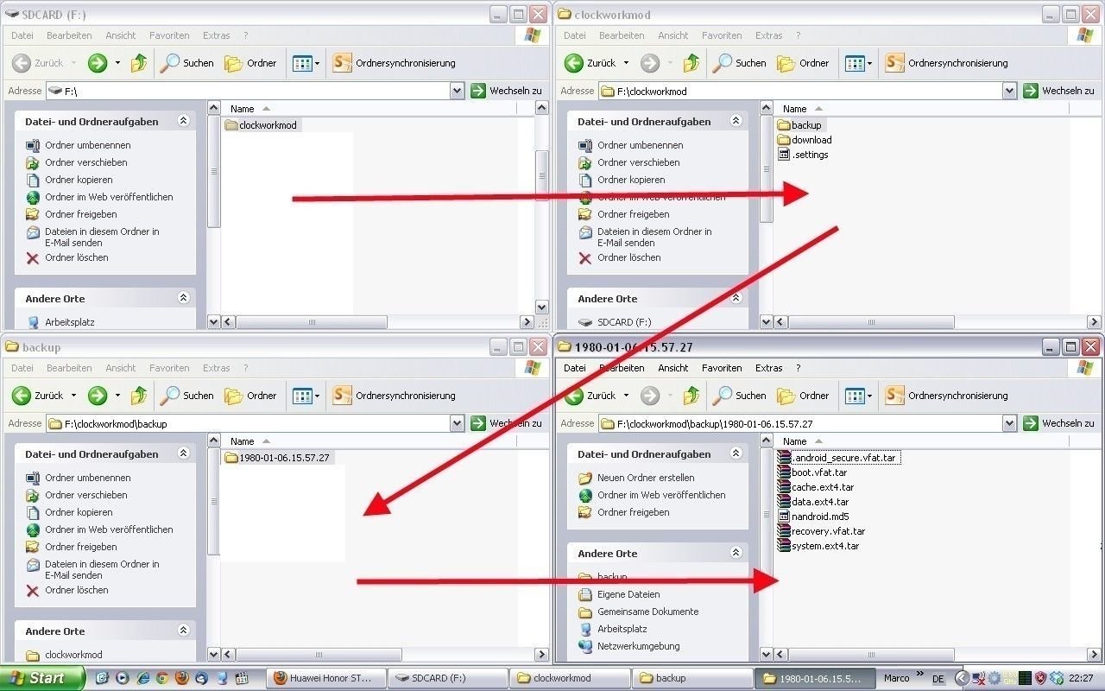Select the .settings file in clockworkmod window
1105x691 pixels.
pos(810,155)
